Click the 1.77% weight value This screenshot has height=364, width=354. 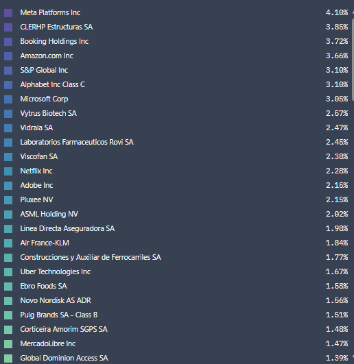[x=337, y=257]
